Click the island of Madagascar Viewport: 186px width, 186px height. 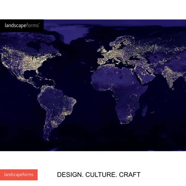[x=145, y=111]
